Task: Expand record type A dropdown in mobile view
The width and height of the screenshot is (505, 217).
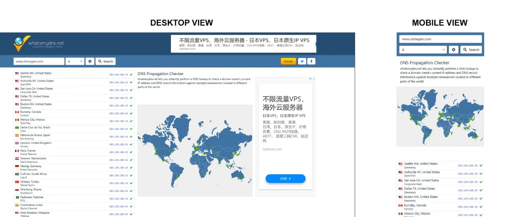Action: (x=423, y=50)
